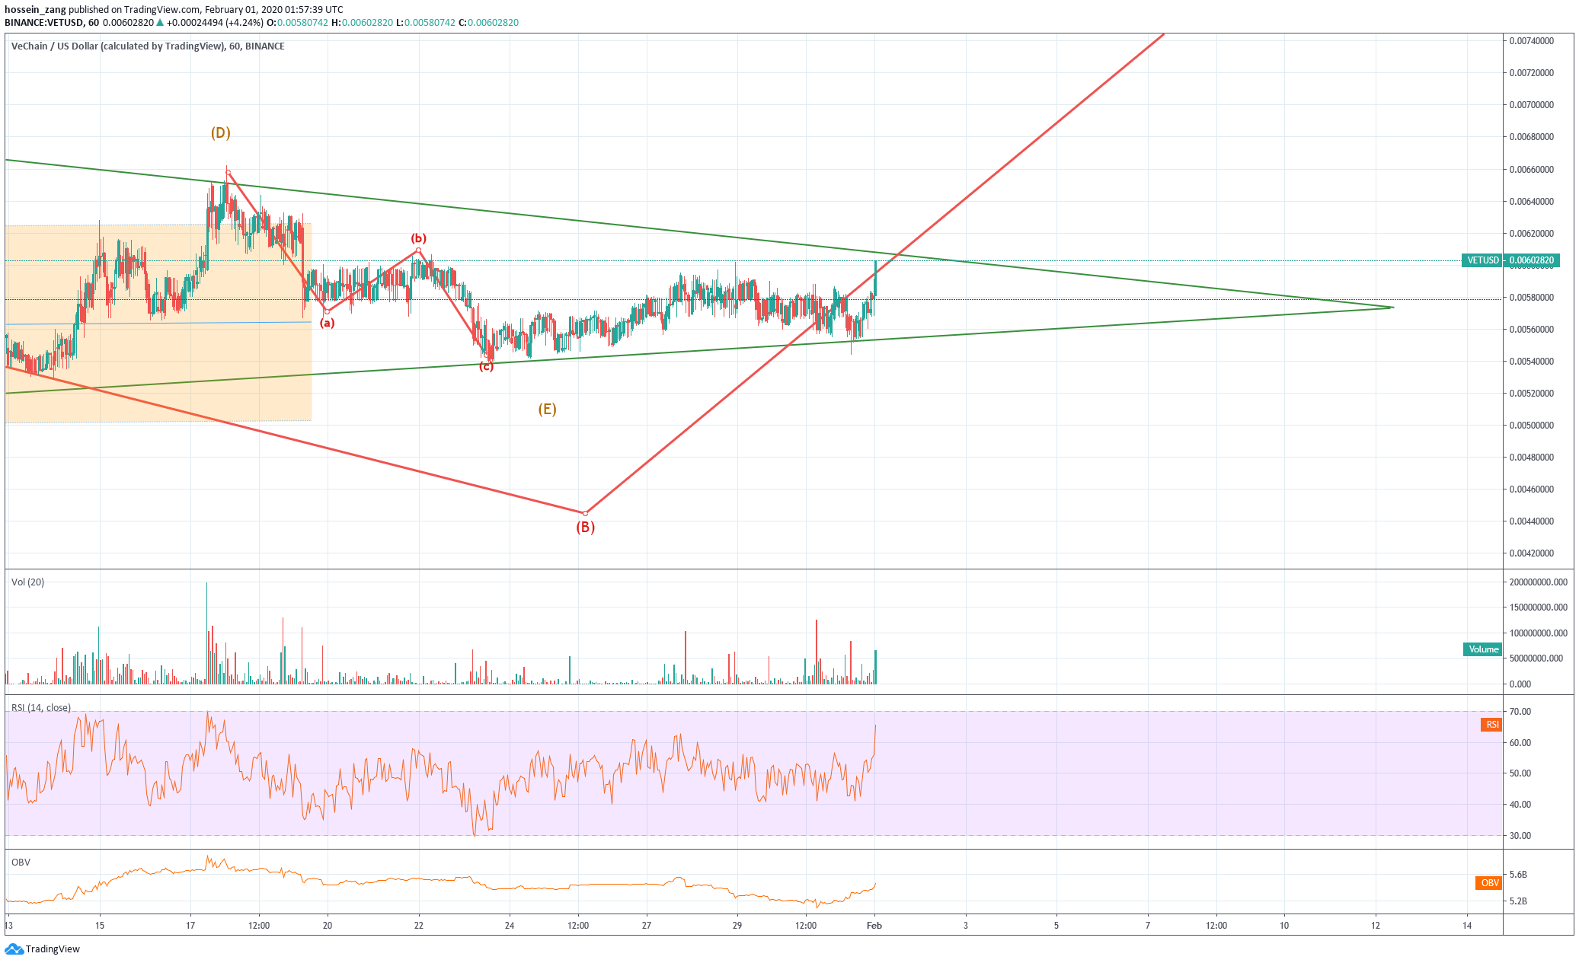The image size is (1579, 963).
Task: Click the 50.00 RSI axis label
Action: pos(1520,773)
